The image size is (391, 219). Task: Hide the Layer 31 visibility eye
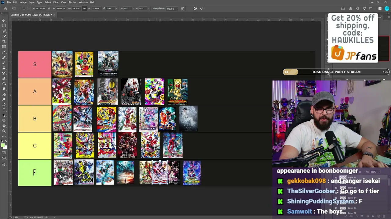(x=336, y=178)
